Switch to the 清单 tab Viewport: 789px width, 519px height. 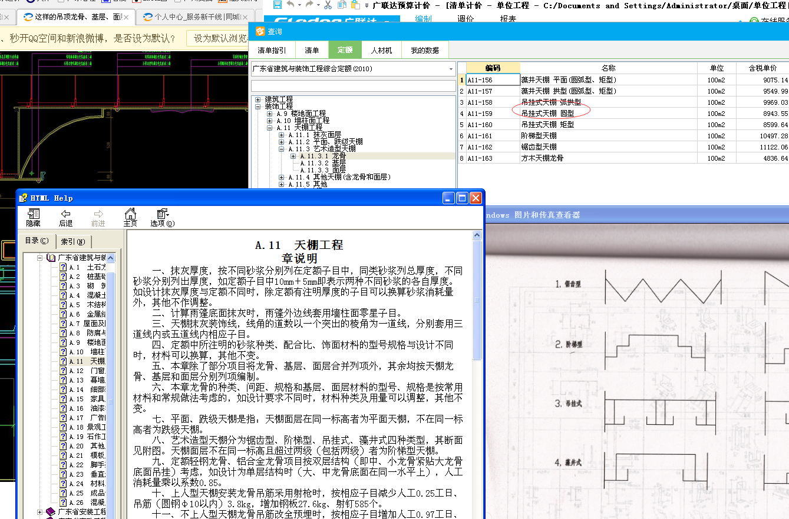pyautogui.click(x=312, y=51)
